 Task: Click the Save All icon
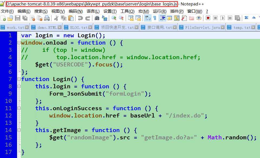click(x=25, y=18)
